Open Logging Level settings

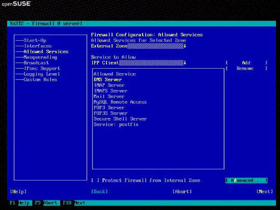point(42,74)
